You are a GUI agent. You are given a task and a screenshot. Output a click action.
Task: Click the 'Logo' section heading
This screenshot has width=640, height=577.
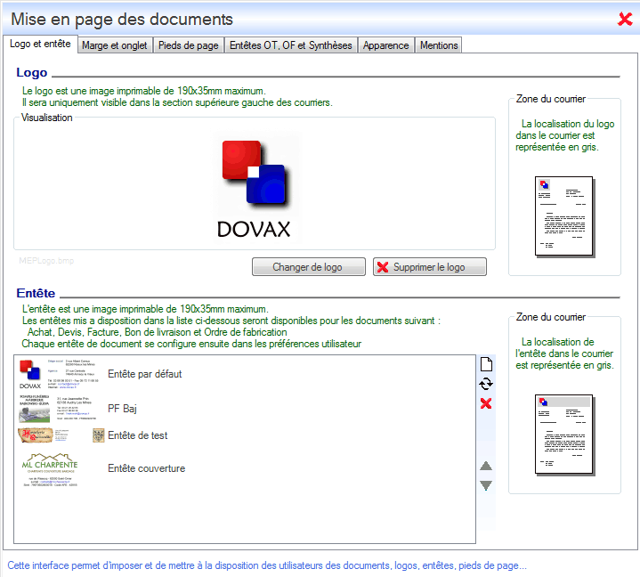tap(32, 72)
